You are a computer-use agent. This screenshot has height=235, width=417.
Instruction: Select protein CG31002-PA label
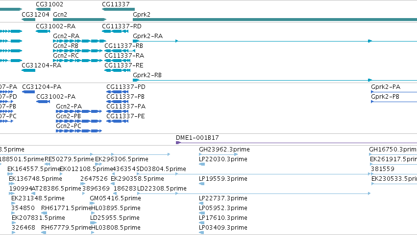point(56,97)
